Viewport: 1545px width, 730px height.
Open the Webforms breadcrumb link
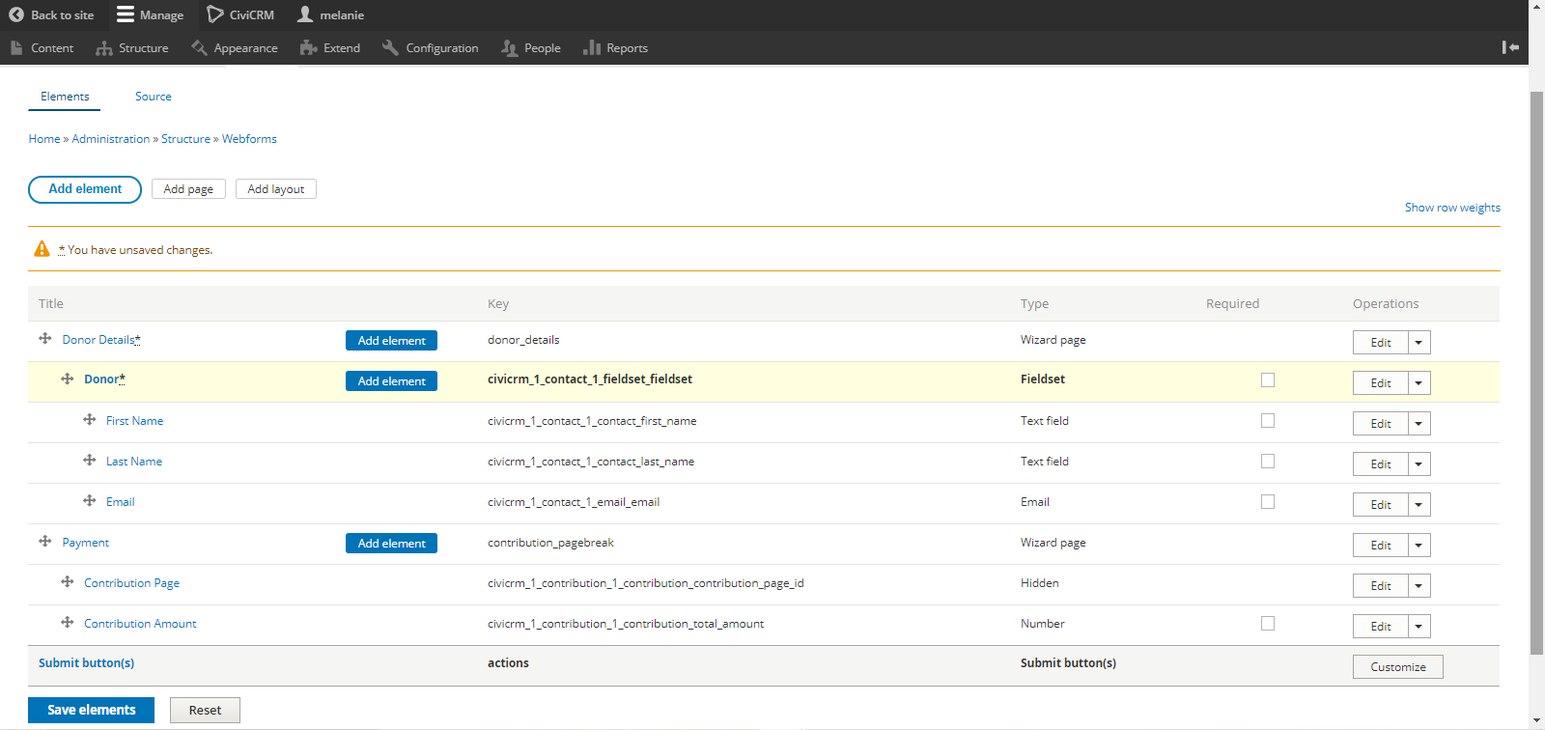tap(249, 139)
